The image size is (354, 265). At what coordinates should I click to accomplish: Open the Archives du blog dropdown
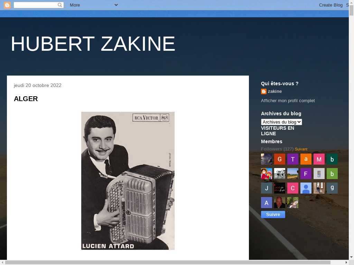pos(281,122)
